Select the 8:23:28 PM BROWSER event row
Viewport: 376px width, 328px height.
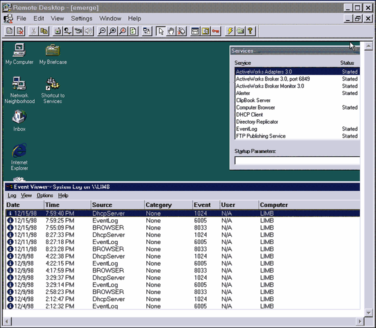(182, 249)
